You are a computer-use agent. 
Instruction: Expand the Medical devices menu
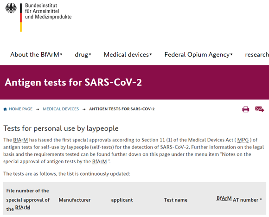(x=128, y=55)
